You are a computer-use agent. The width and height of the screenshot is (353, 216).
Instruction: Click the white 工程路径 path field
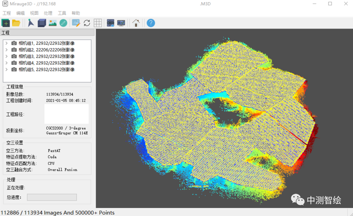(x=66, y=114)
